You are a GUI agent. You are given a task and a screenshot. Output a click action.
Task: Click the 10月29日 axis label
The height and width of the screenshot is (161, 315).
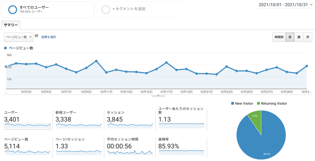pyautogui.click(x=287, y=92)
